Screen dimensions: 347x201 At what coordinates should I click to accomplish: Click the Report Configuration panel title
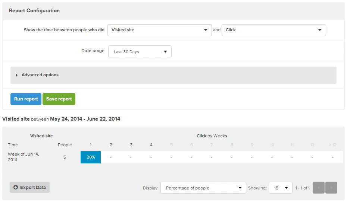tap(34, 11)
